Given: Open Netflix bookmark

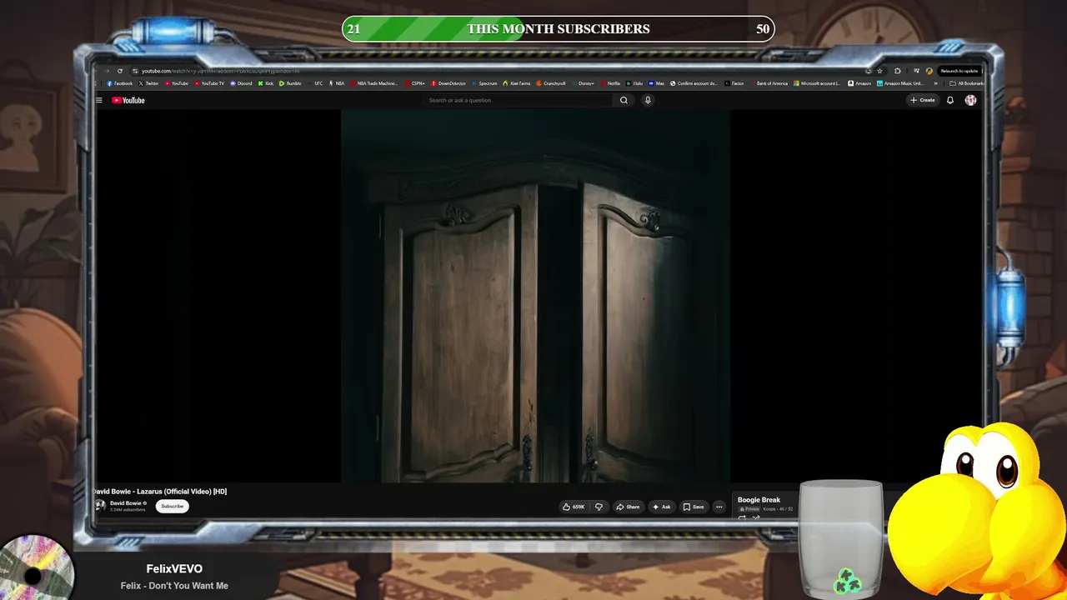Looking at the screenshot, I should point(610,83).
